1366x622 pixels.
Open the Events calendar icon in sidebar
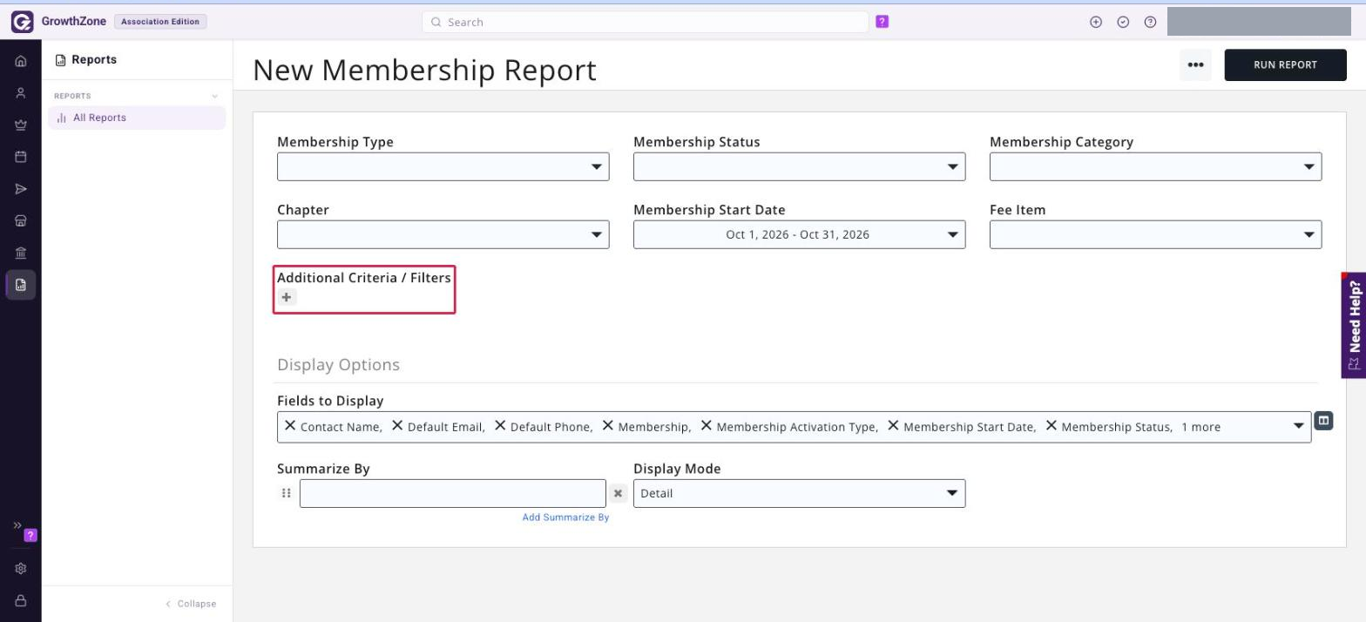21,157
